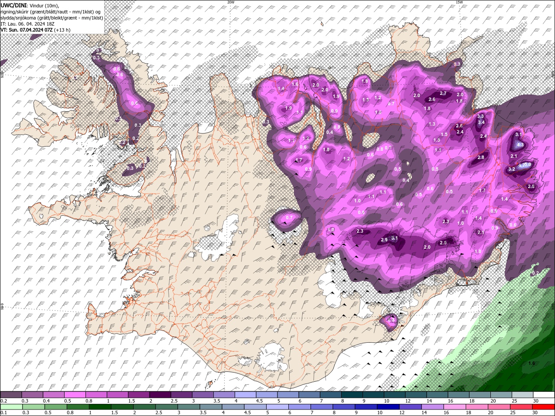555x416 pixels.
Task: Click the 20W longitude label
Action: [231, 2]
